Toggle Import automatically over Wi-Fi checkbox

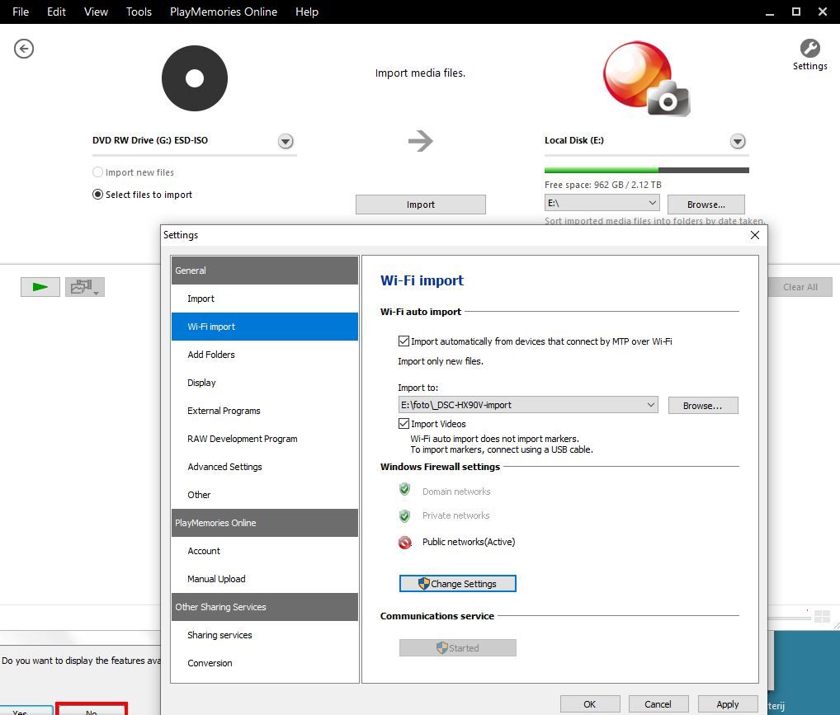(404, 341)
